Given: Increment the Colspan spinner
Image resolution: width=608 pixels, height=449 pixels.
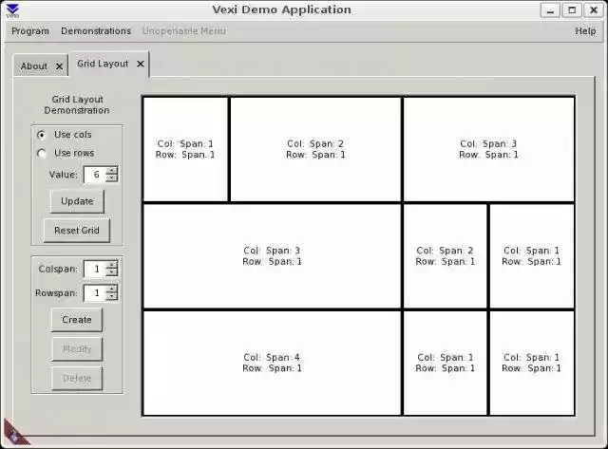Looking at the screenshot, I should tap(112, 265).
